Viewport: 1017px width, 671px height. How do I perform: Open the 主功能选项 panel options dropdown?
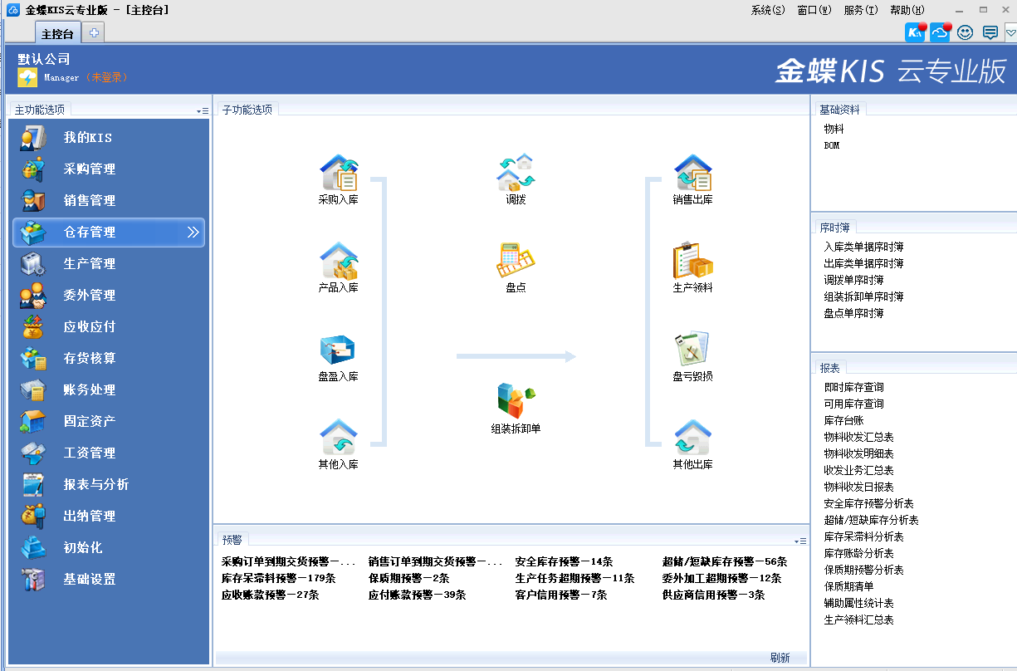[203, 110]
